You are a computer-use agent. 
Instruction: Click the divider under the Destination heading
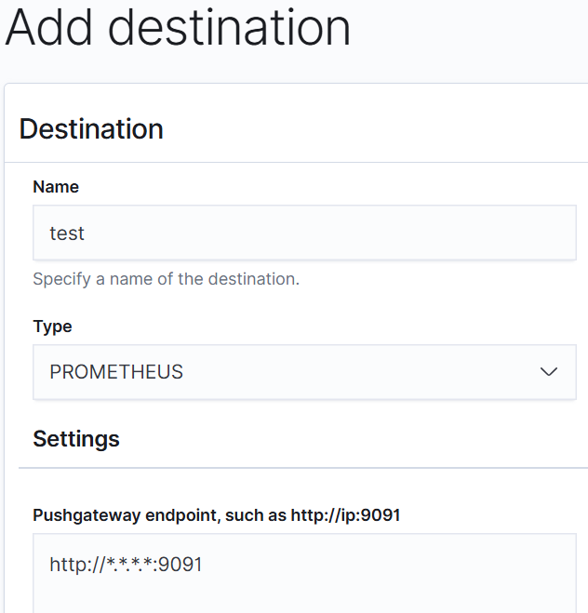pyautogui.click(x=296, y=162)
